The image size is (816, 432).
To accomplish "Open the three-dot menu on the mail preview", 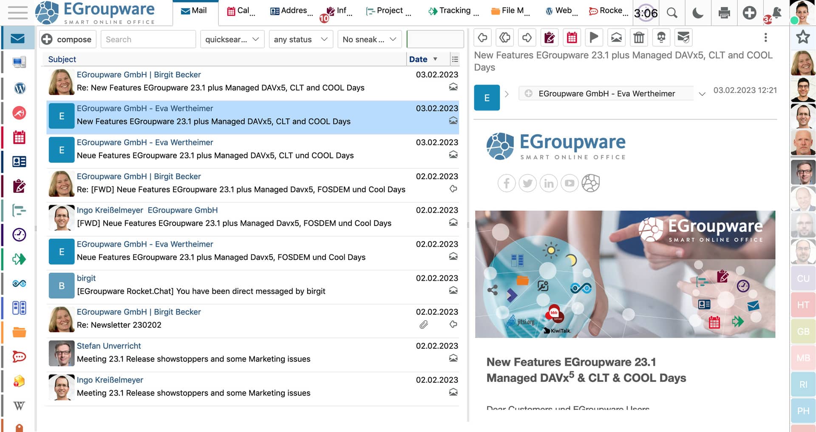I will click(766, 37).
